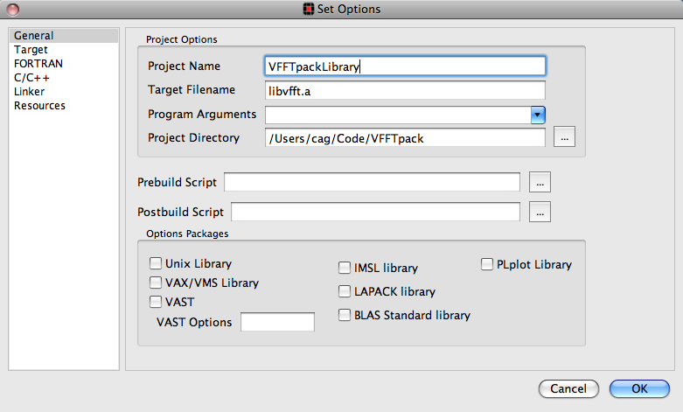Click the red close button in title bar
Image resolution: width=683 pixels, height=412 pixels.
coord(12,9)
